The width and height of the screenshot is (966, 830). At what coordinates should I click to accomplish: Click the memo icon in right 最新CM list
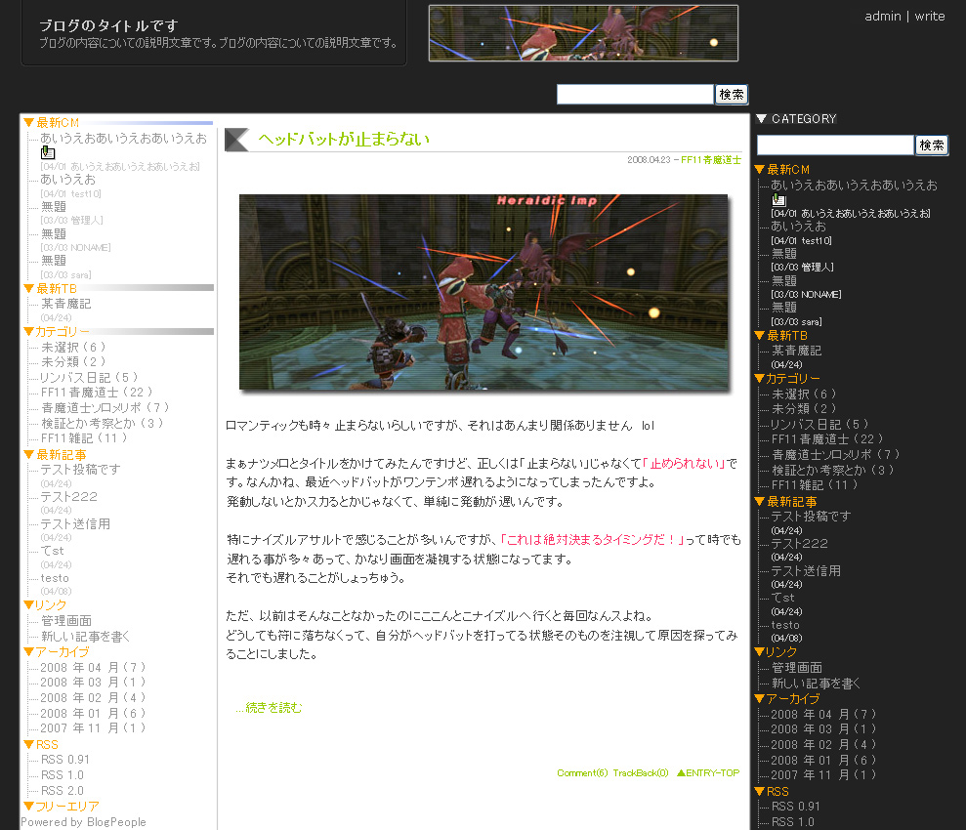[778, 199]
